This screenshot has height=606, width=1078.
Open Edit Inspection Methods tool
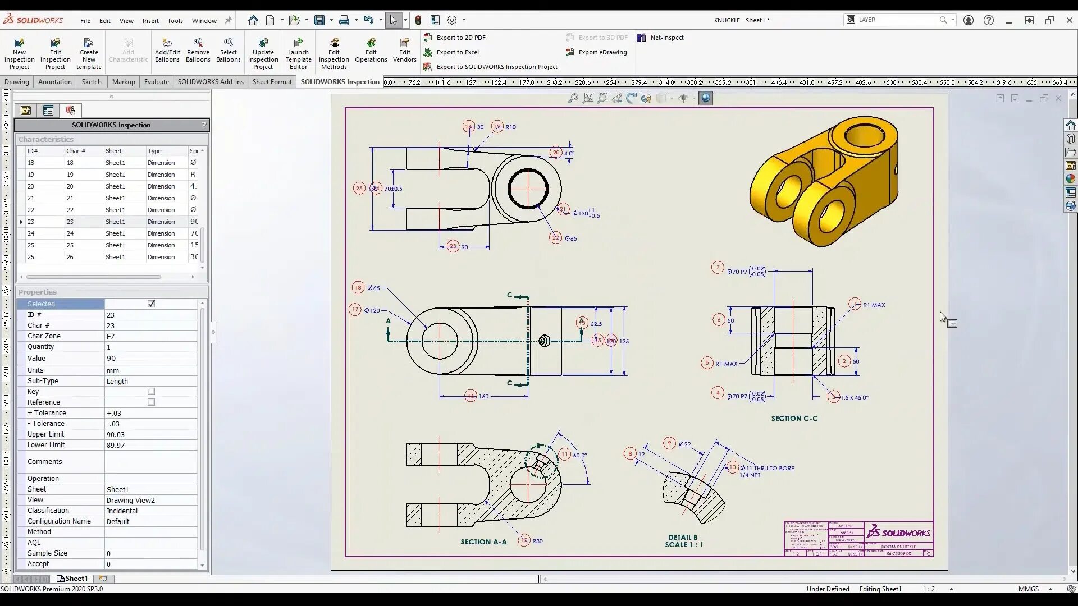[x=334, y=43]
